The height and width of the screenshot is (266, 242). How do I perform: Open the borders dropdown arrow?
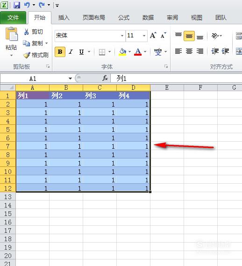[x=109, y=51]
